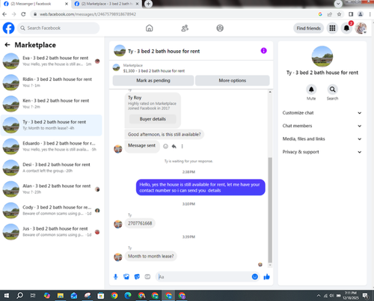The width and height of the screenshot is (374, 301).
Task: Open the Facebook logo home link
Action: point(8,28)
